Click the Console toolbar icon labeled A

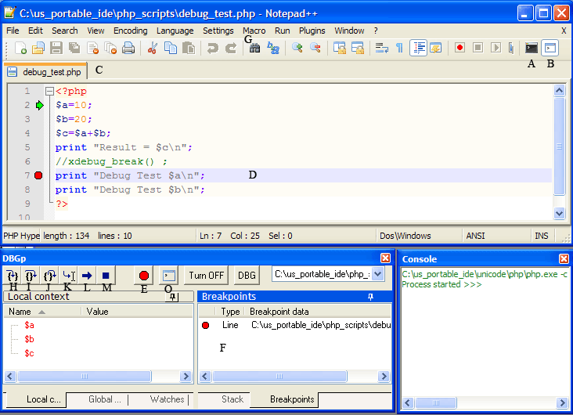[x=532, y=48]
